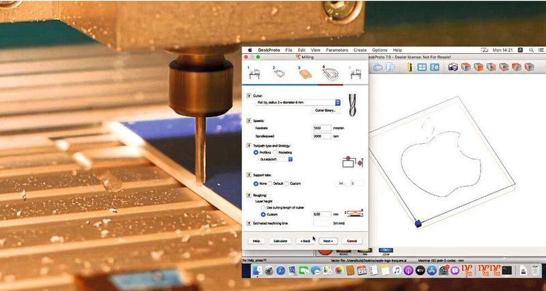Open the Edit menu
This screenshot has width=546, height=291.
[302, 50]
